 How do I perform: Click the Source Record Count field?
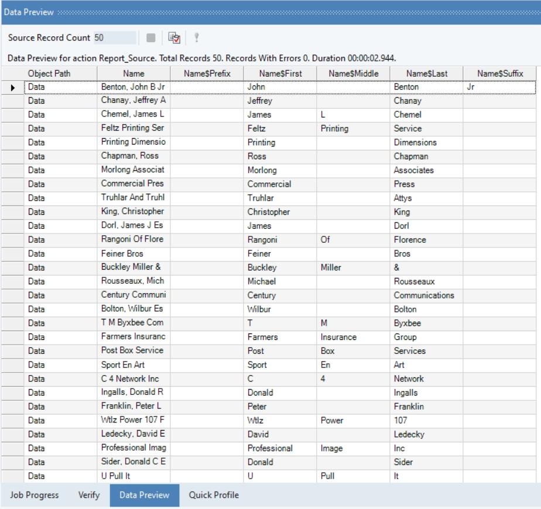pyautogui.click(x=115, y=38)
